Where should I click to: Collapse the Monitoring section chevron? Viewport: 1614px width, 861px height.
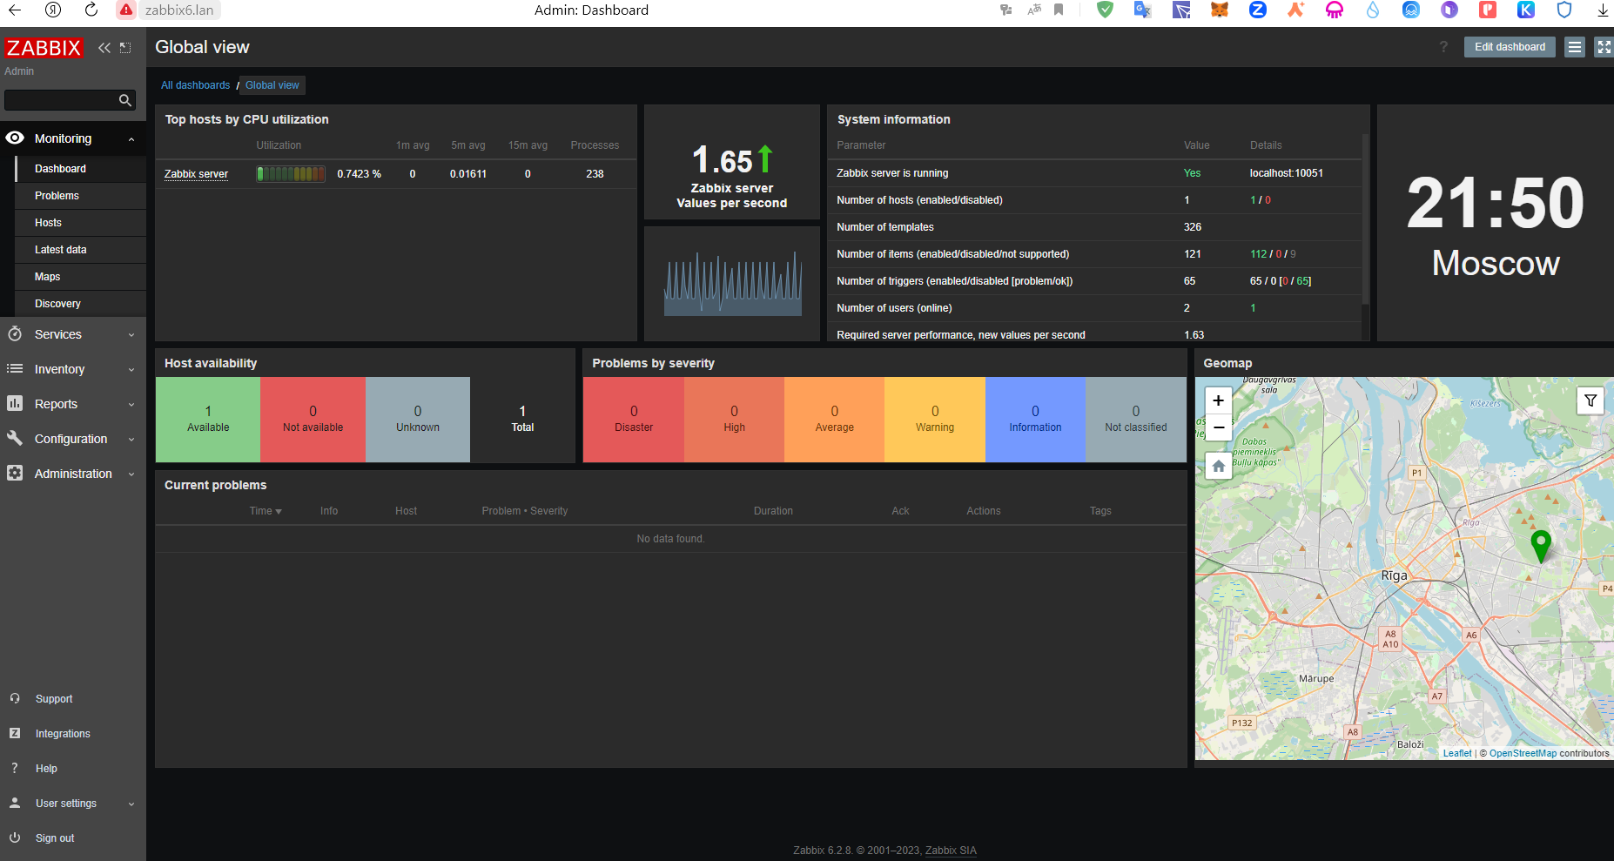click(131, 138)
